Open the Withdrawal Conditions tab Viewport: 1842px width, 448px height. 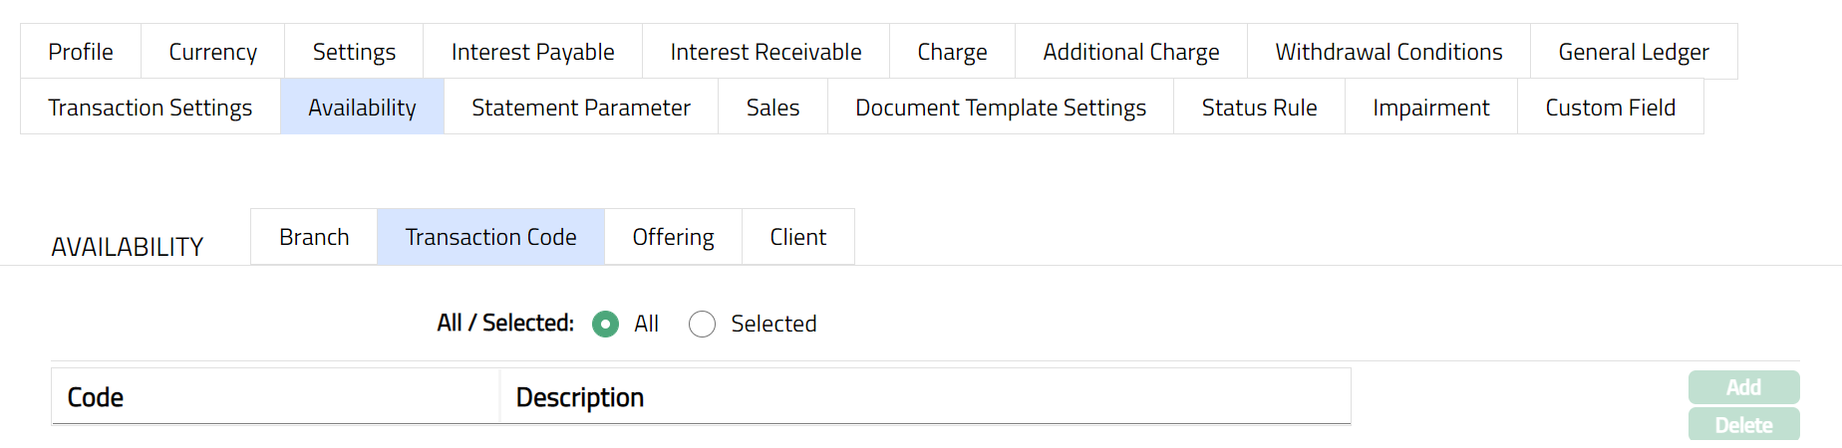(x=1388, y=52)
